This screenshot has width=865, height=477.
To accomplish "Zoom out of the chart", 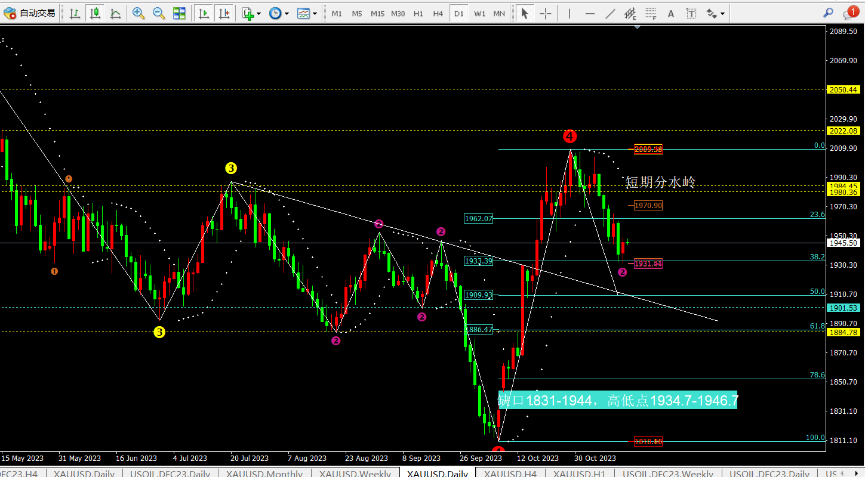I will coord(159,13).
